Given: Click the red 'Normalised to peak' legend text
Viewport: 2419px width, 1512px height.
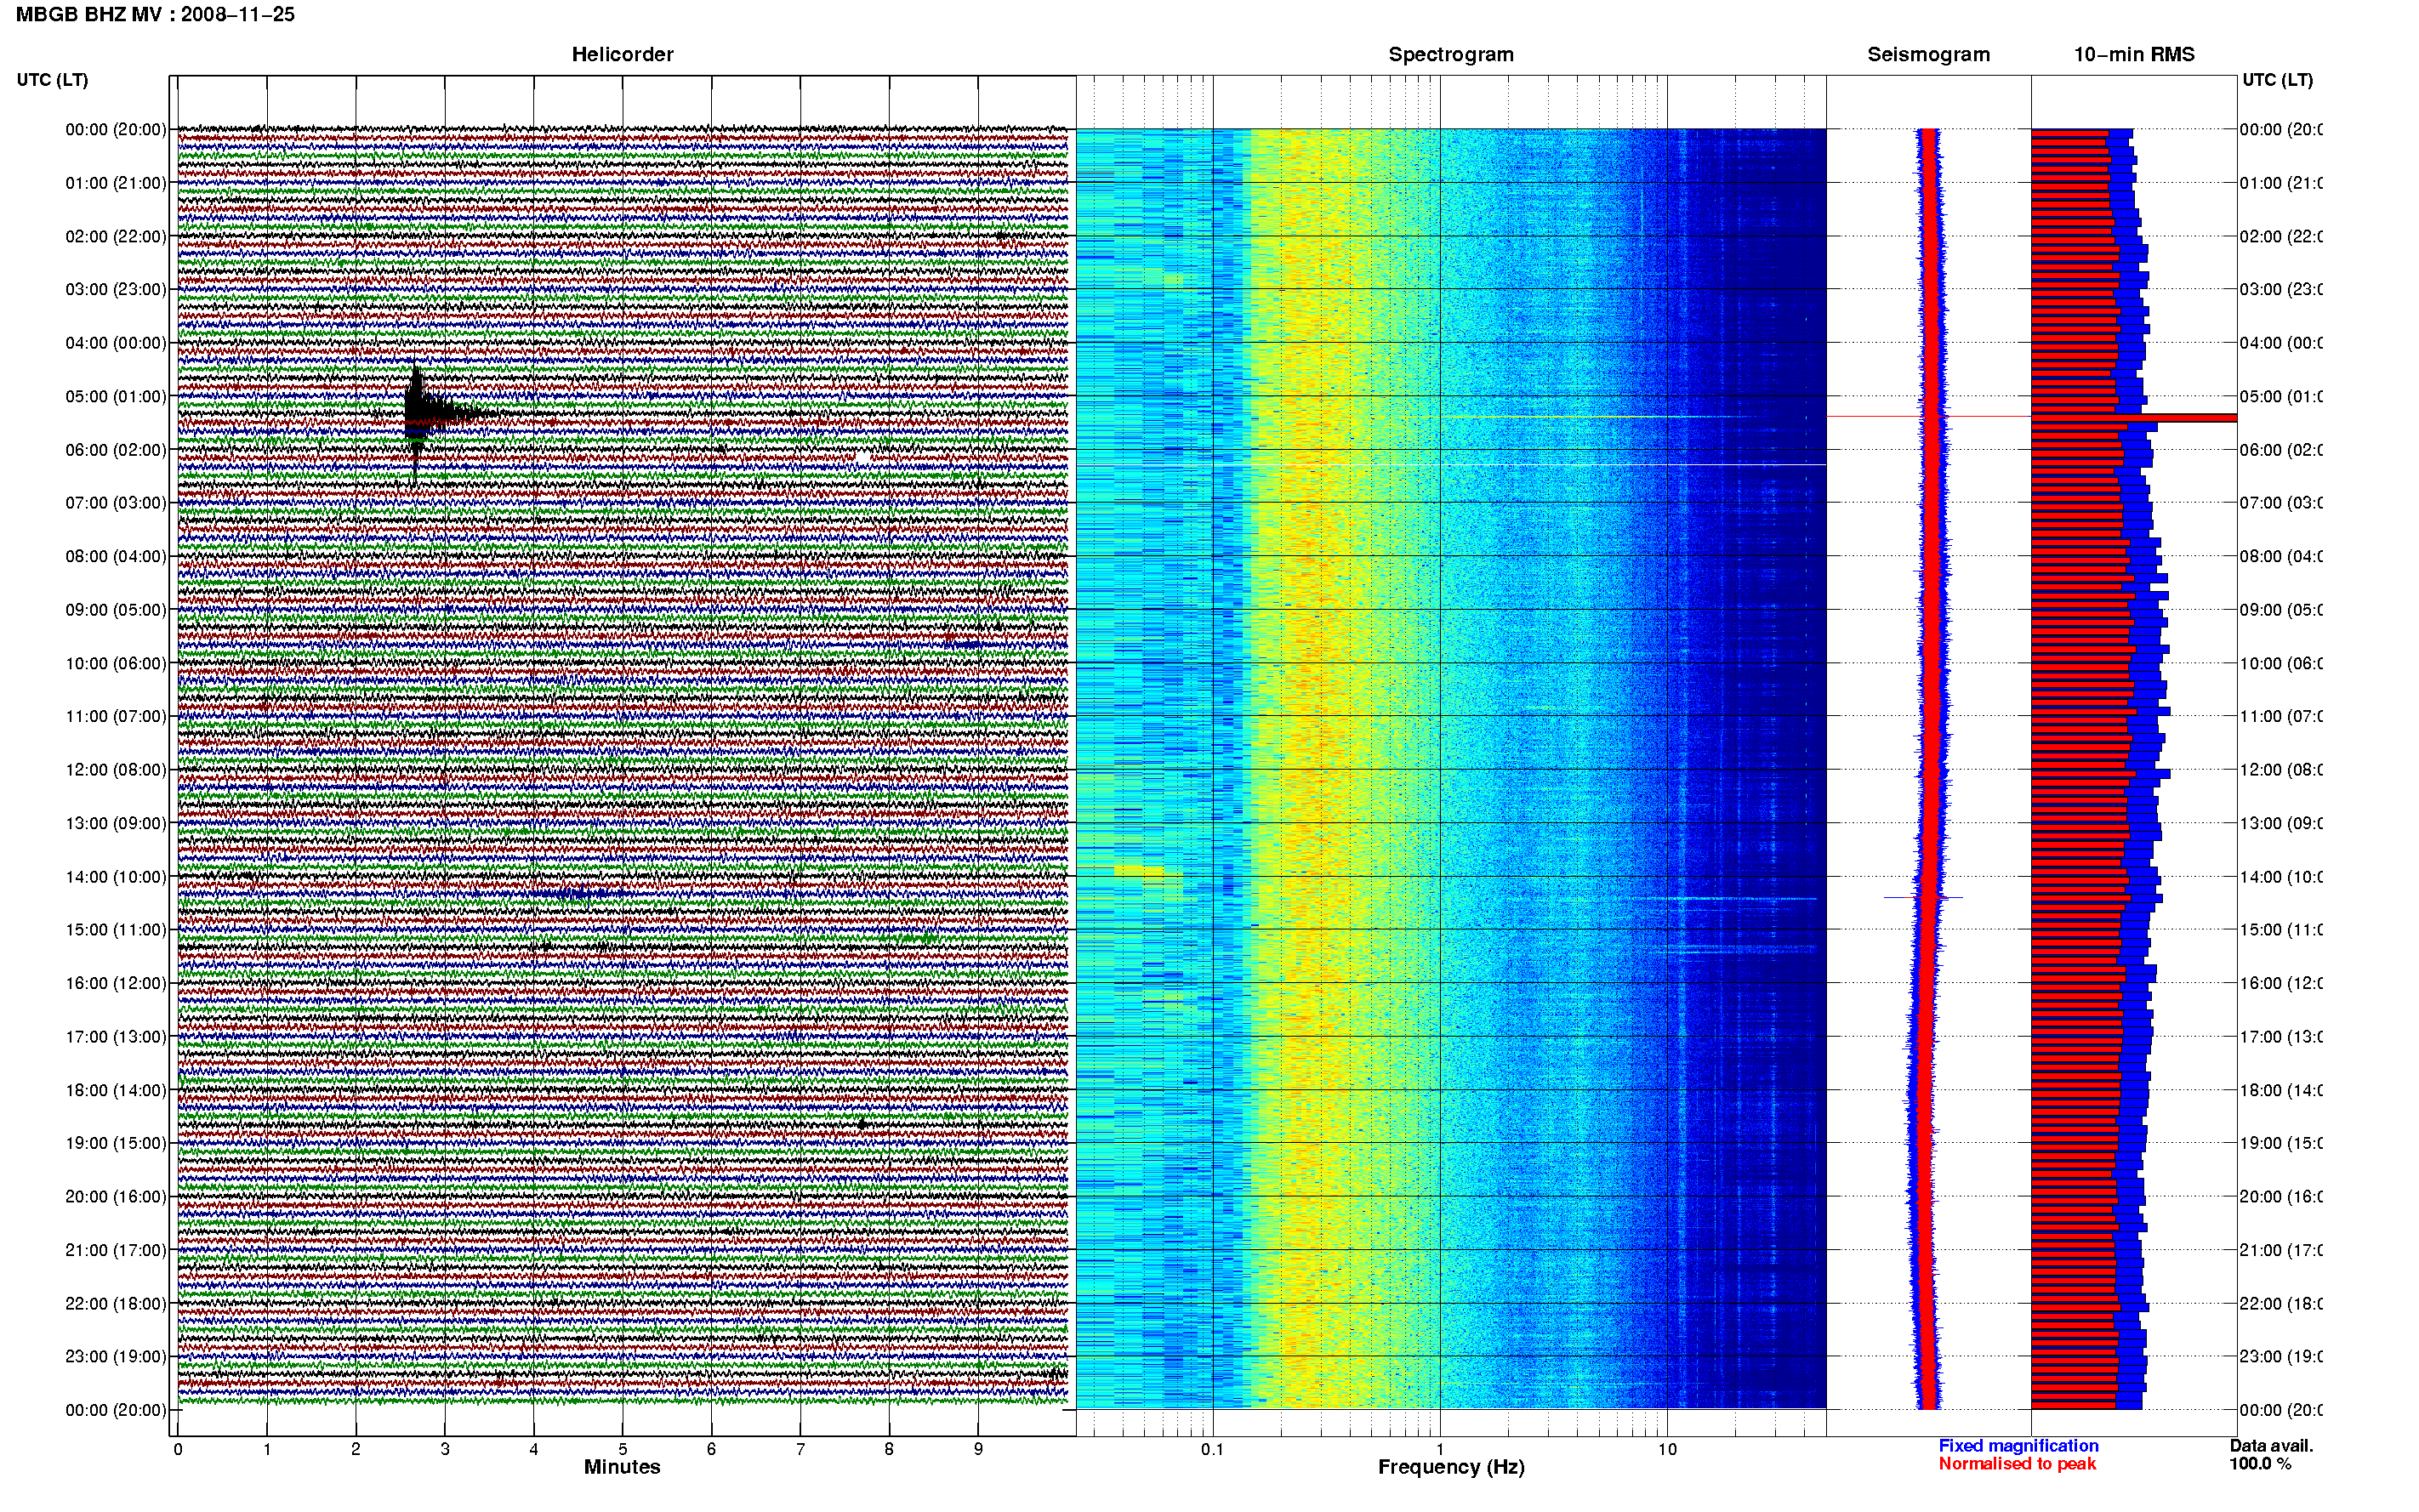Looking at the screenshot, I should tap(2017, 1464).
